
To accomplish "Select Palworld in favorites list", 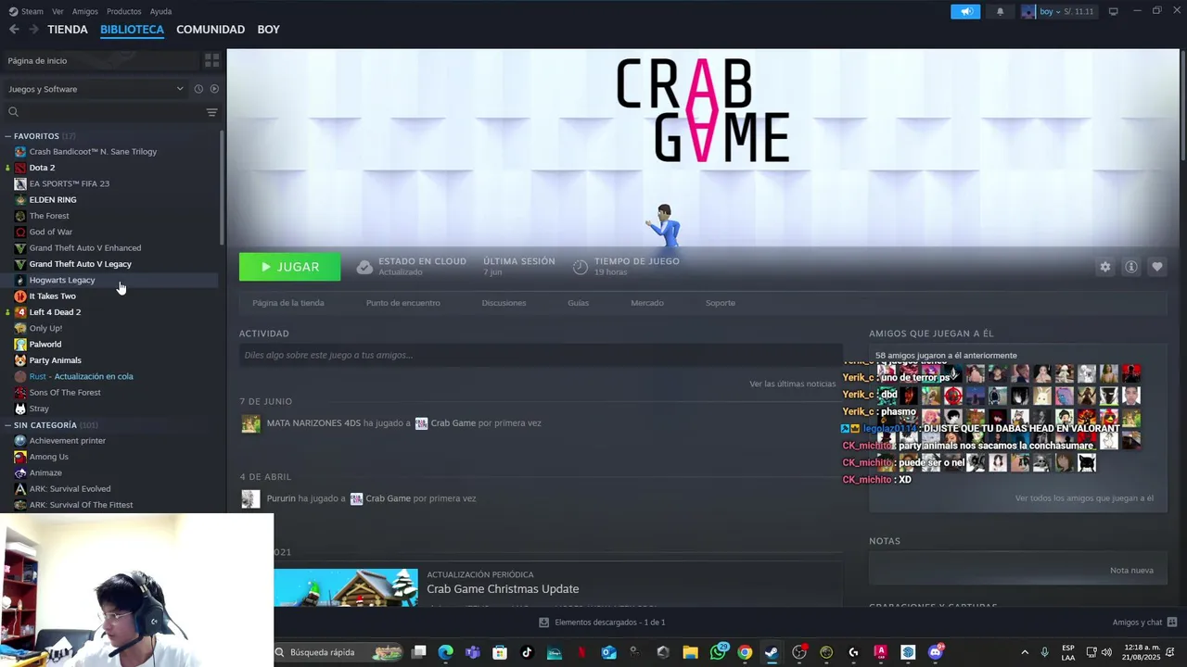I will coord(45,345).
